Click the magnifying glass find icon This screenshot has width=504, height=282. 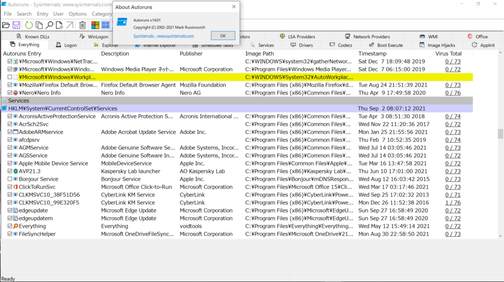click(x=49, y=25)
